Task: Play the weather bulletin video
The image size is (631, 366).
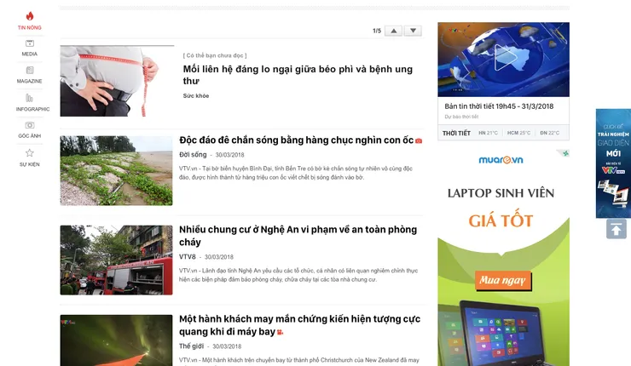Action: (x=504, y=58)
